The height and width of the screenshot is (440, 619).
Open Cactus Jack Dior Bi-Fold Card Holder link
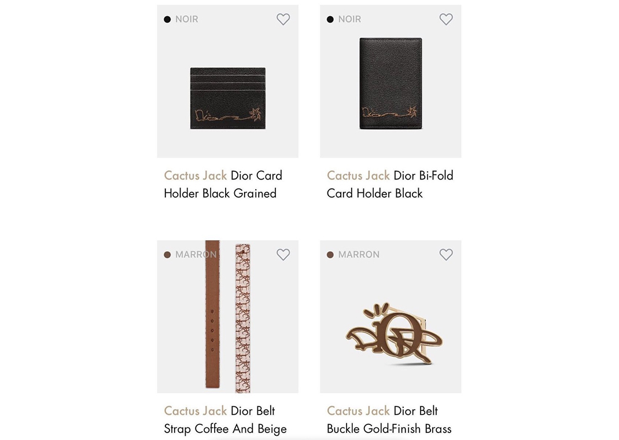390,185
